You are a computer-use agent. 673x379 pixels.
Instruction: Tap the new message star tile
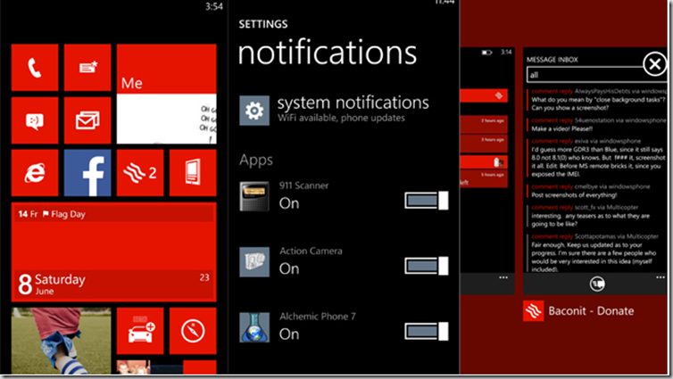[87, 67]
